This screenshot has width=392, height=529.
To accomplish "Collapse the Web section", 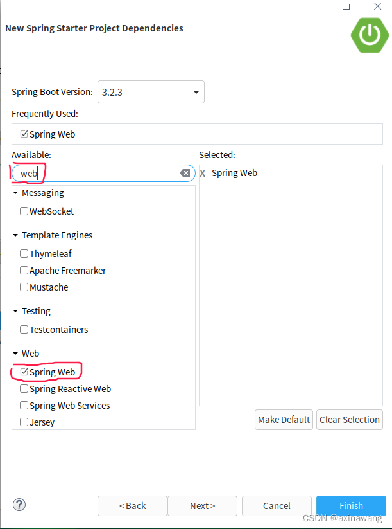I will [15, 353].
